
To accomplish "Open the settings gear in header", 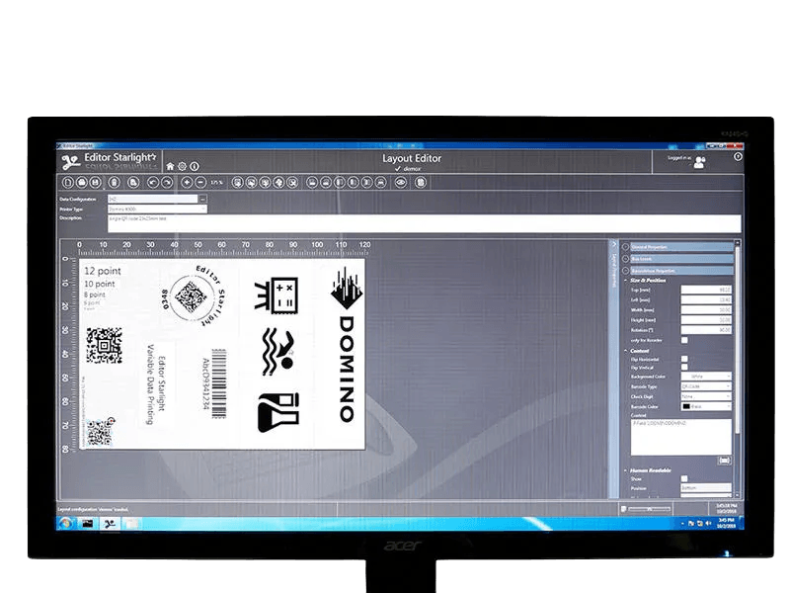I will point(183,166).
